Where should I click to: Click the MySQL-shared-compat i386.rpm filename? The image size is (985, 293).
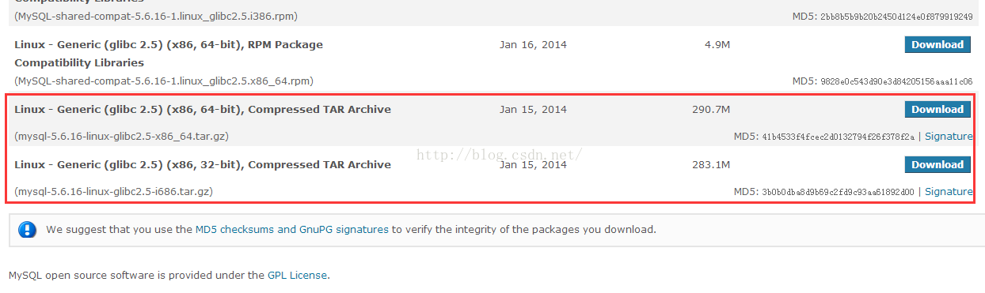coord(156,17)
